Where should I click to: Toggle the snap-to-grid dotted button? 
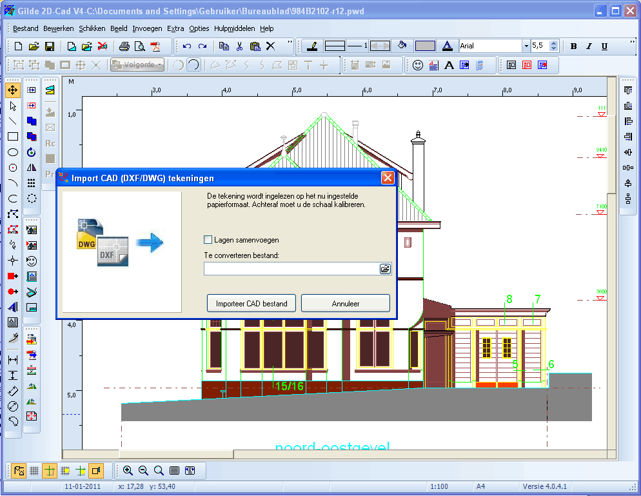pyautogui.click(x=65, y=471)
